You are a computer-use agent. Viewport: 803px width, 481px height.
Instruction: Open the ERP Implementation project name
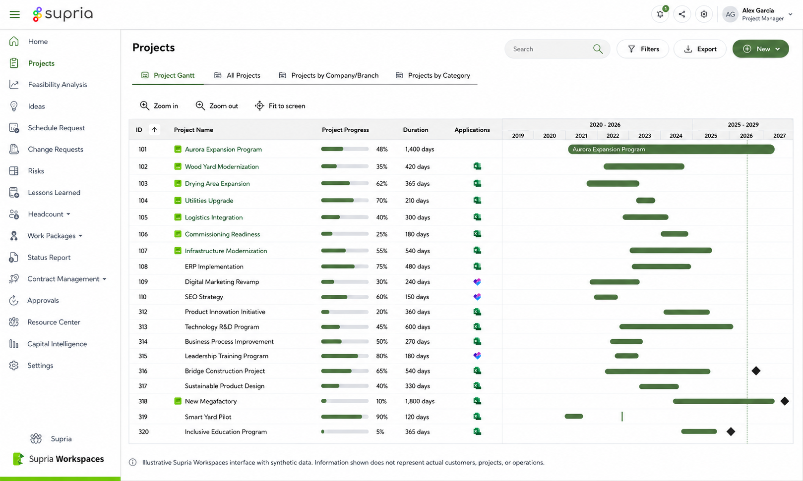(214, 267)
